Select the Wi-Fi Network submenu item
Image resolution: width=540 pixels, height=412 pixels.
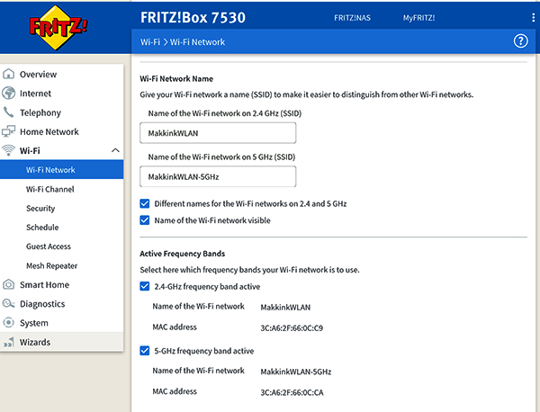61,170
